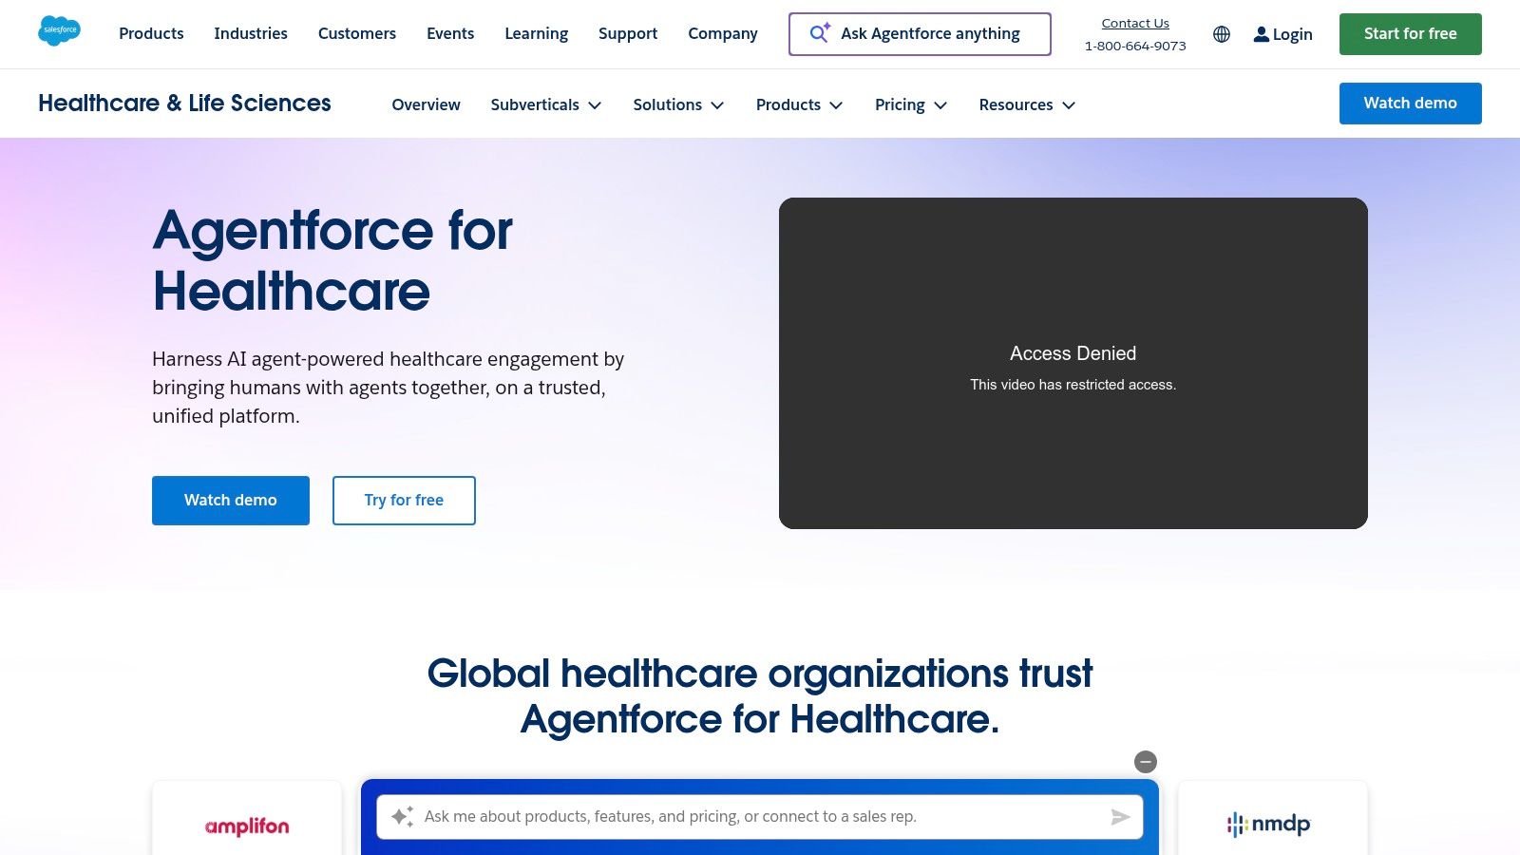1520x855 pixels.
Task: Expand the Subverticals dropdown
Action: coord(546,104)
